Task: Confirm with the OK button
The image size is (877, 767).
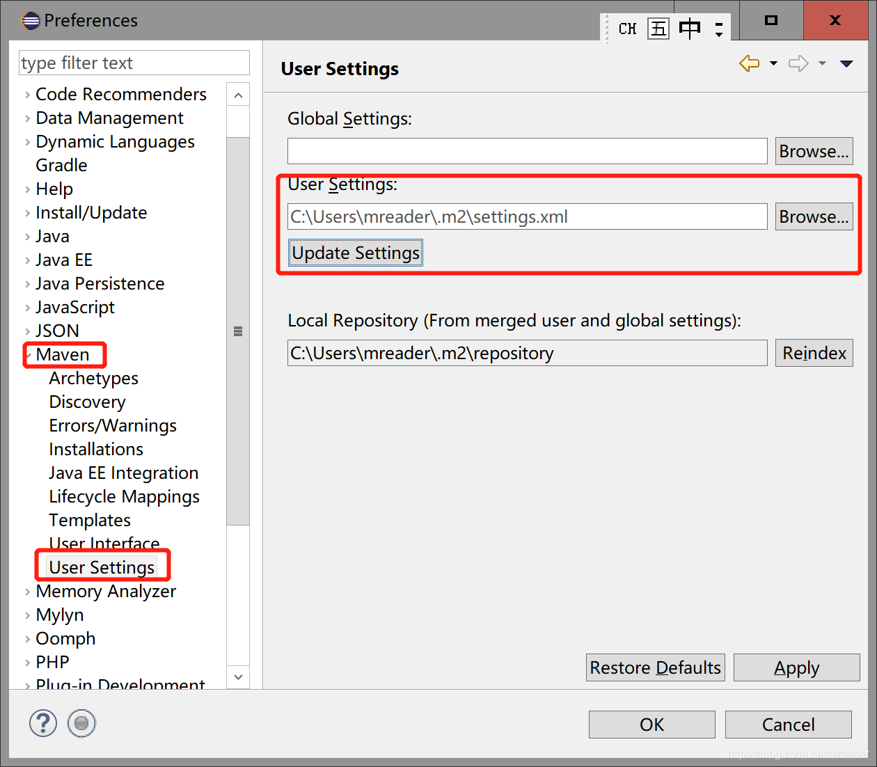Action: click(652, 725)
